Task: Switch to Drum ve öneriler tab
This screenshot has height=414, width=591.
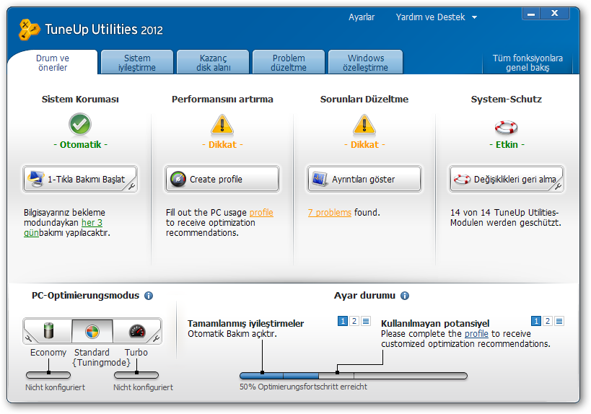Action: coord(53,63)
